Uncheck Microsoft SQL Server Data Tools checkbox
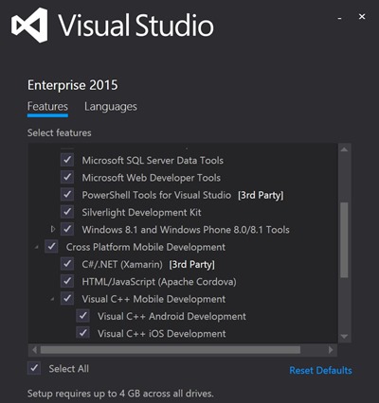The image size is (379, 403). pos(67,160)
